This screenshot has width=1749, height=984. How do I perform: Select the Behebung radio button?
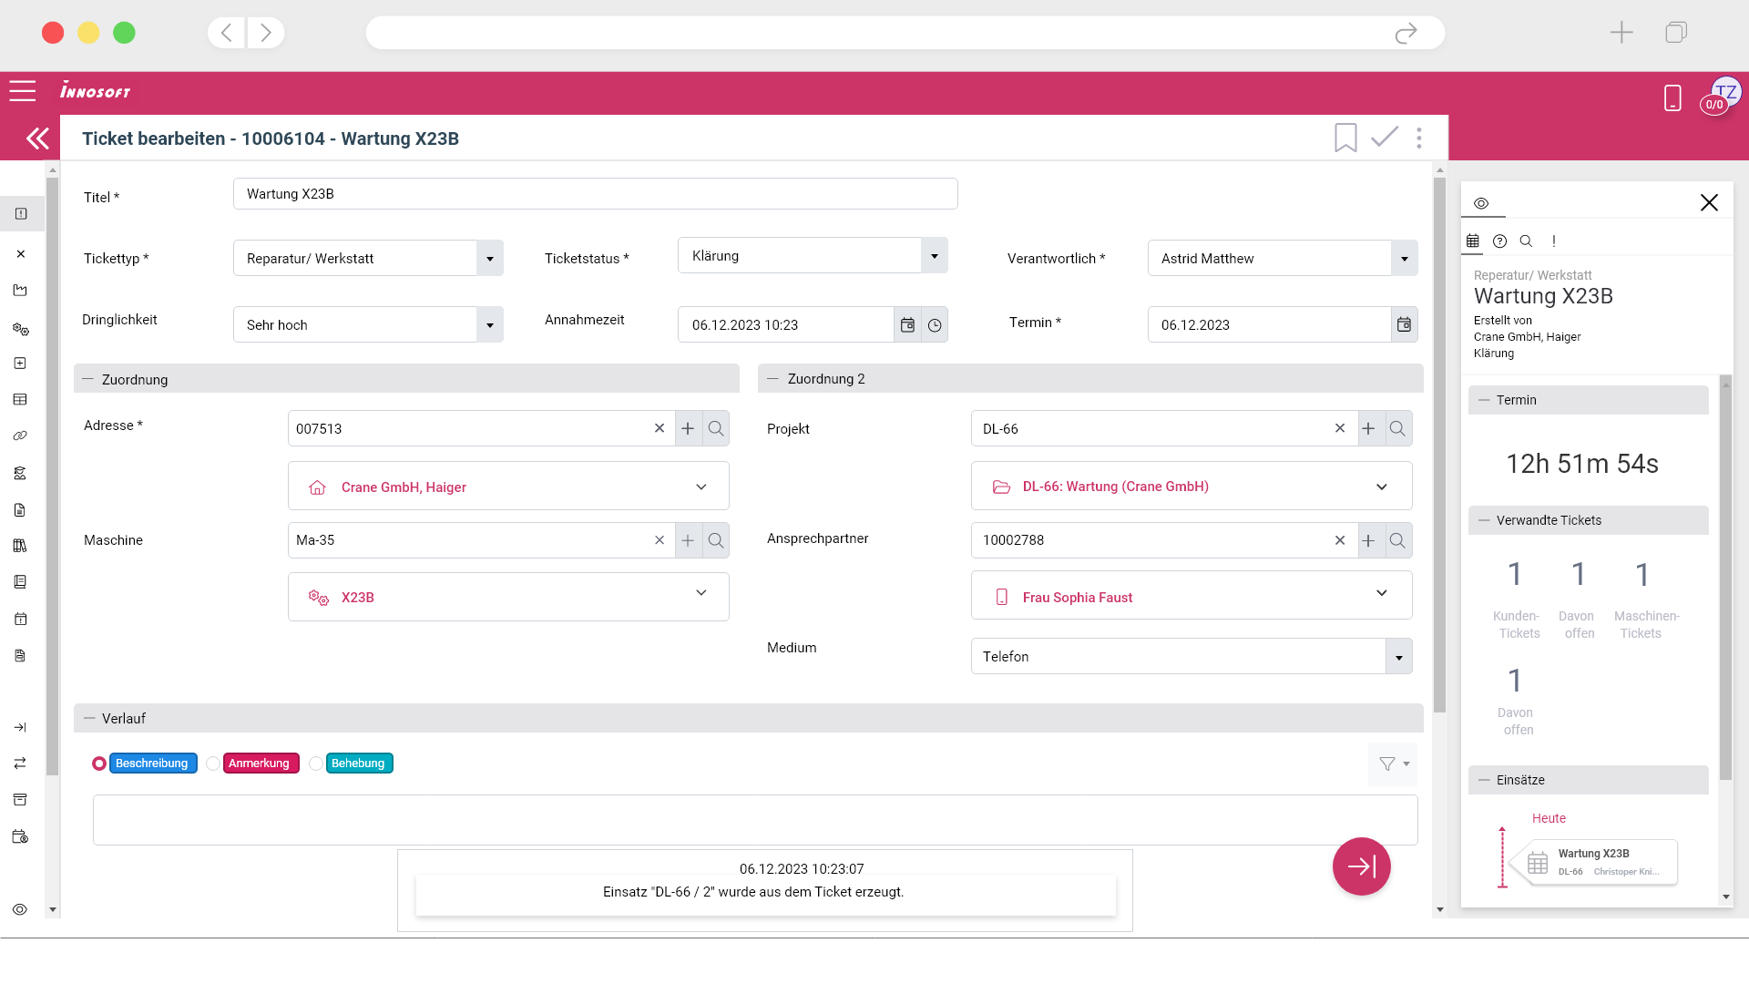pos(316,764)
